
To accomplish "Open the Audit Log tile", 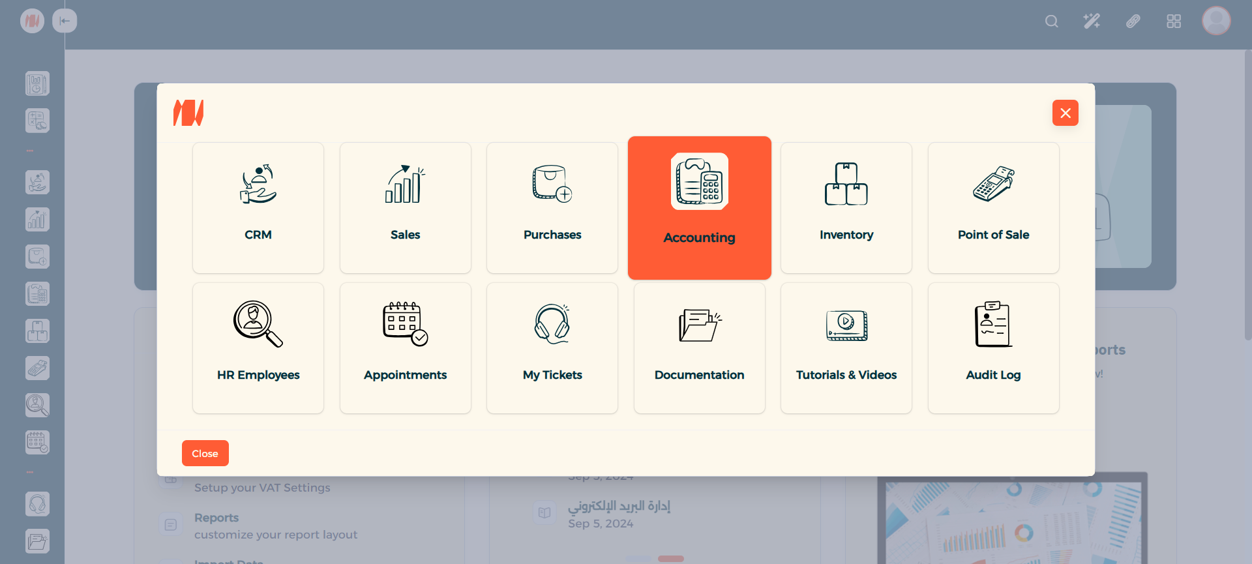I will pos(993,348).
